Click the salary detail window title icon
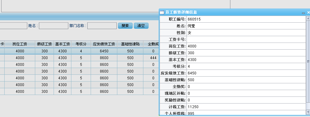310x117 pixels. click(x=162, y=13)
